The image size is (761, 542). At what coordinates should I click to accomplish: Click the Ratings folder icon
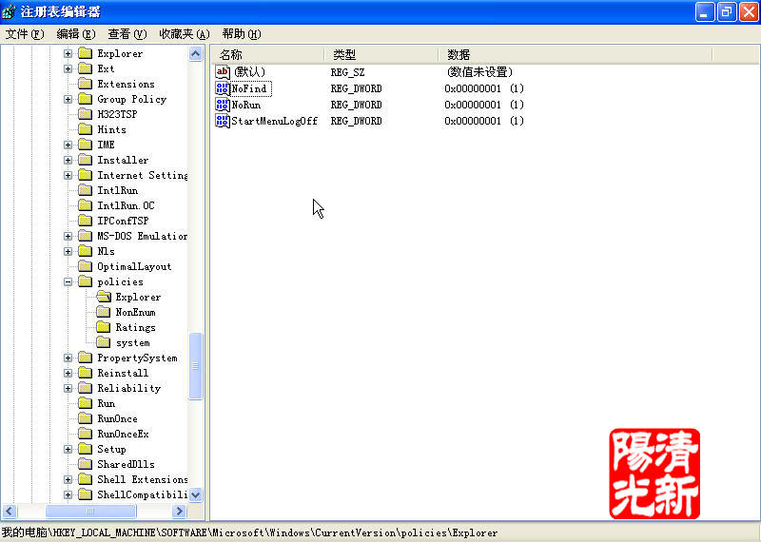pyautogui.click(x=103, y=327)
